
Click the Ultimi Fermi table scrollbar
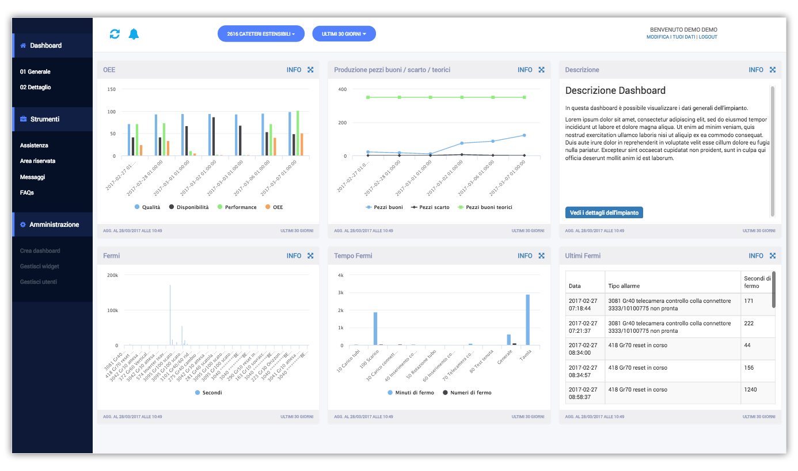coord(773,290)
